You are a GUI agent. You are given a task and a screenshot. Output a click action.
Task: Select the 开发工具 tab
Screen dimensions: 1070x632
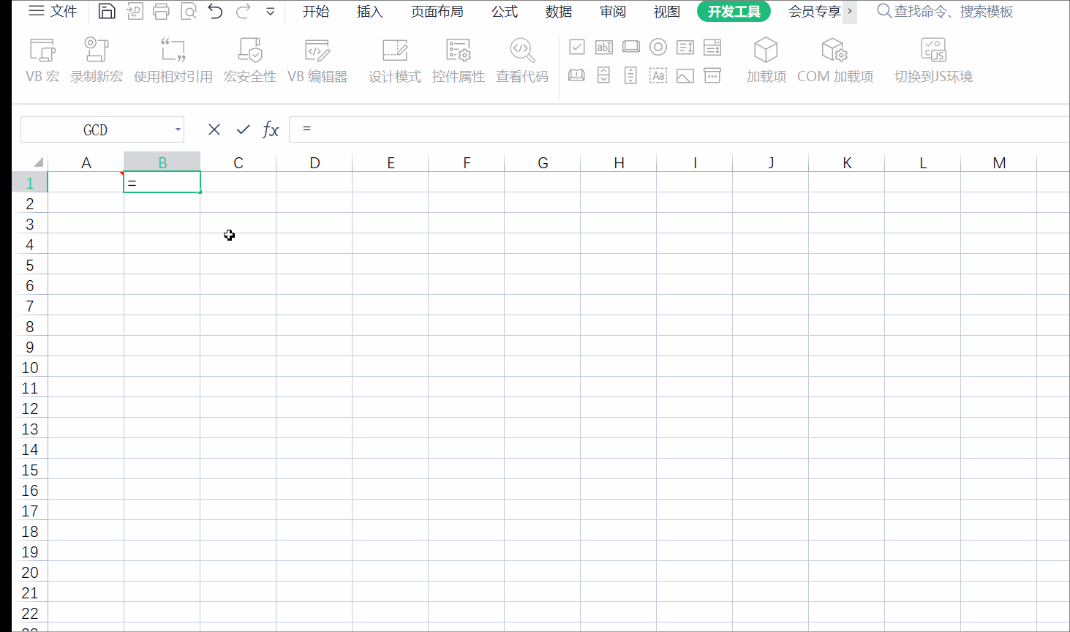pyautogui.click(x=734, y=12)
